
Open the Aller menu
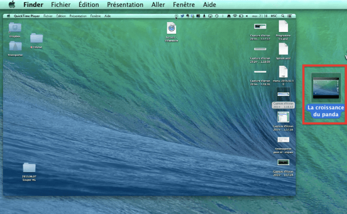158,5
